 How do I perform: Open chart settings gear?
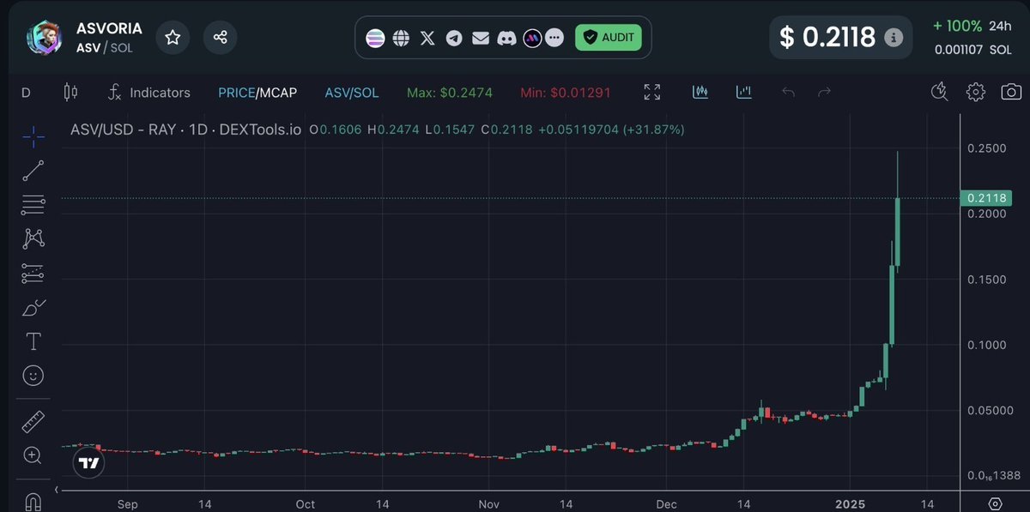(x=975, y=92)
